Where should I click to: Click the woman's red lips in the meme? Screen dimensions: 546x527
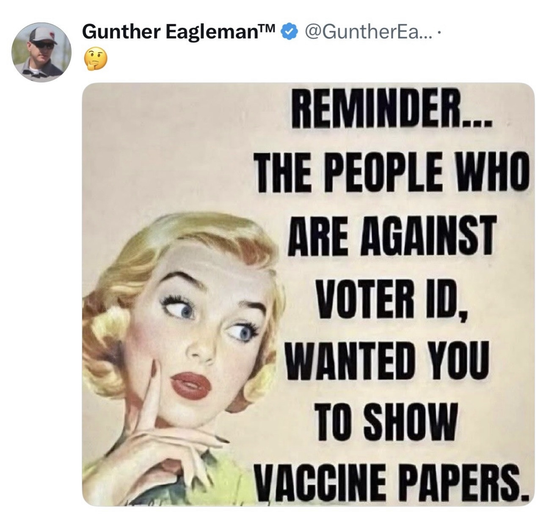(191, 385)
